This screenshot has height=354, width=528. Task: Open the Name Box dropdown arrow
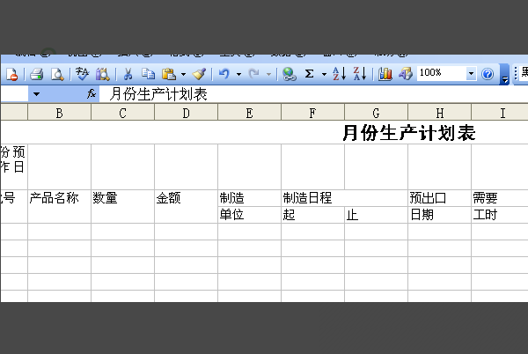click(36, 94)
